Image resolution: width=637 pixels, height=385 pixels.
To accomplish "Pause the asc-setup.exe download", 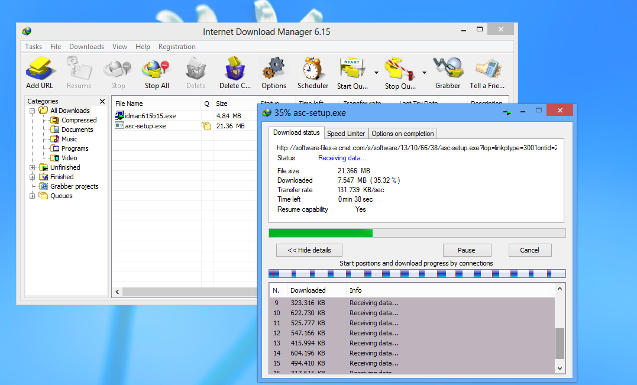I will (x=467, y=250).
